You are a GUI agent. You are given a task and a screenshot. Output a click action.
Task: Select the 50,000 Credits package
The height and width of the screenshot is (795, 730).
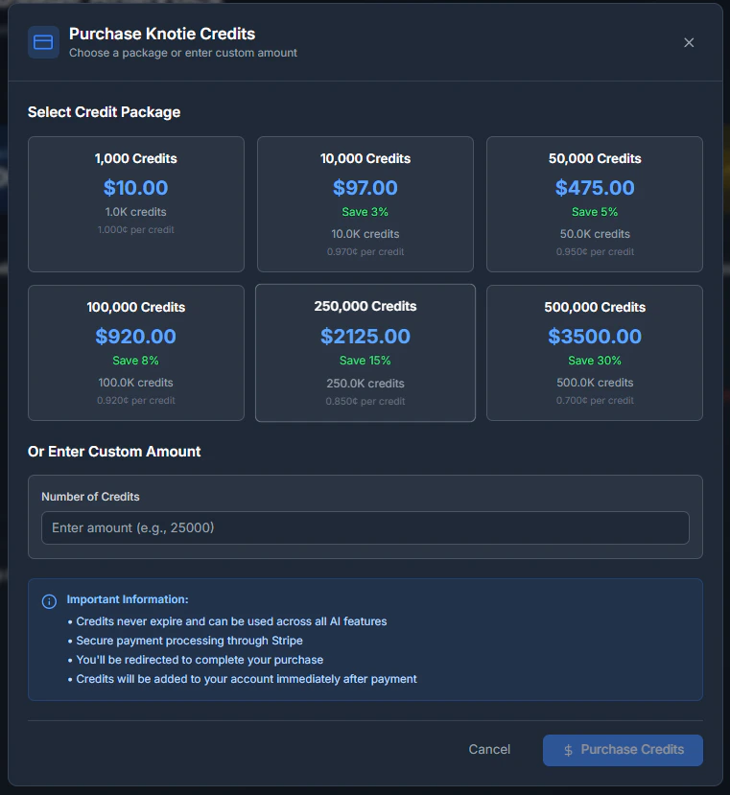(594, 203)
